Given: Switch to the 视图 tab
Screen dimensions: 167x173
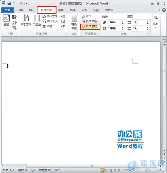Looking at the screenshot, I should [x=96, y=10].
